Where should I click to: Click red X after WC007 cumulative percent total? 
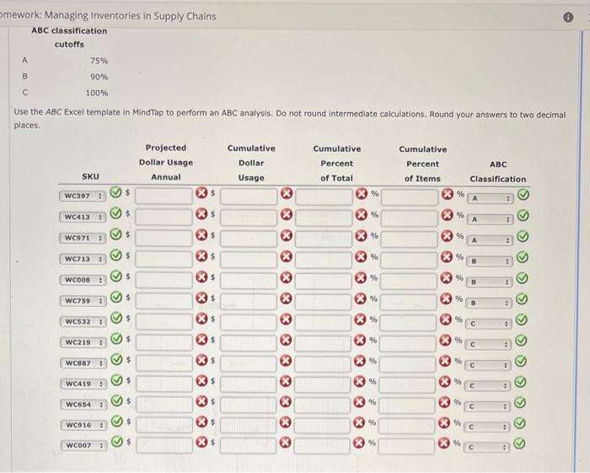359,443
